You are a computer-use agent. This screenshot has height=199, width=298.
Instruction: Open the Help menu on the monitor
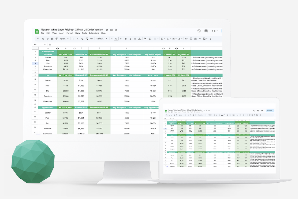(103, 33)
